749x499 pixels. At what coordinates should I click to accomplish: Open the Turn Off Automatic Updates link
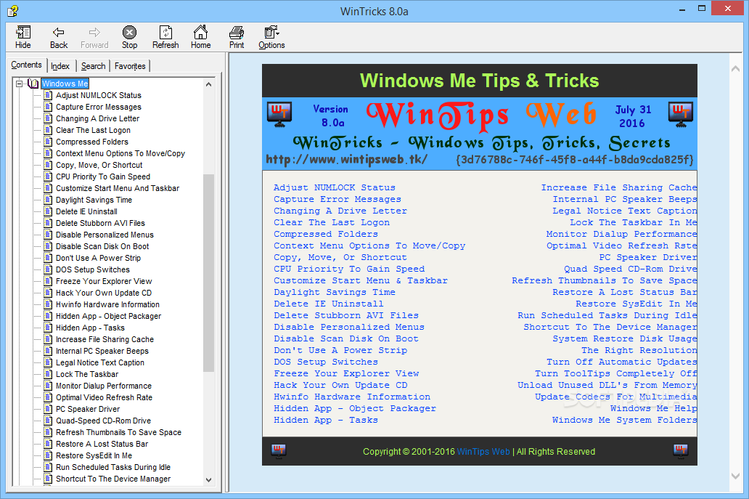tap(621, 362)
